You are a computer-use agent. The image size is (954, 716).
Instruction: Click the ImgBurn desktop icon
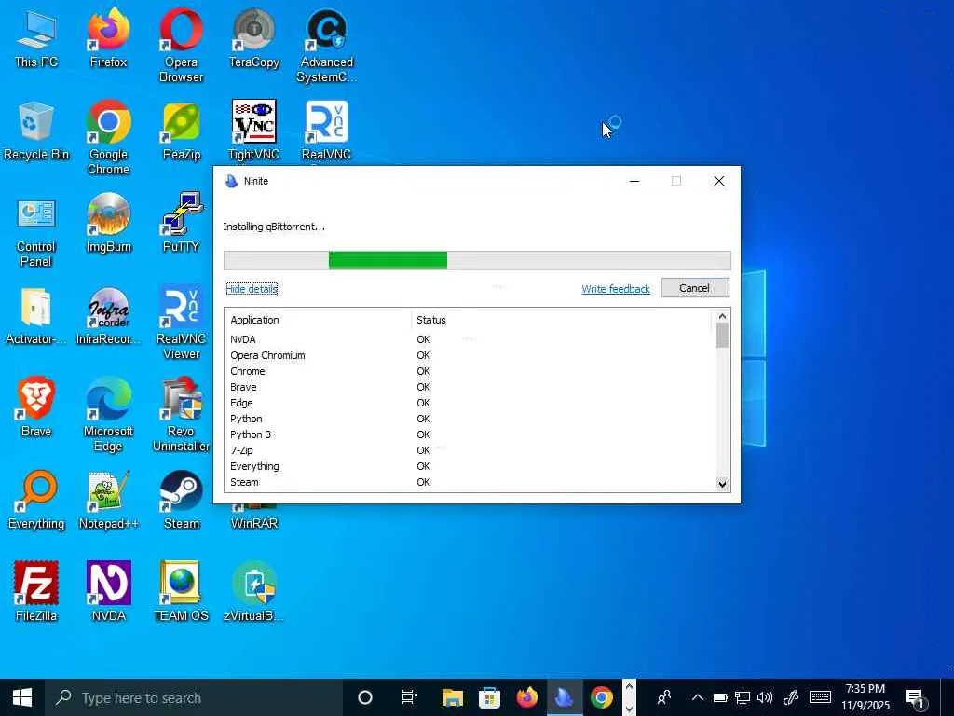108,217
